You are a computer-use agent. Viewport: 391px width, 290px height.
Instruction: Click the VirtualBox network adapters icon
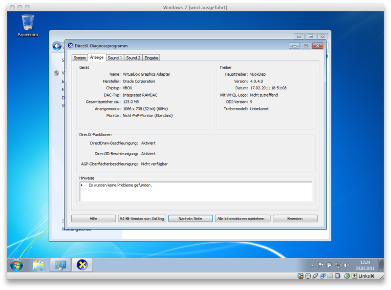point(323,276)
